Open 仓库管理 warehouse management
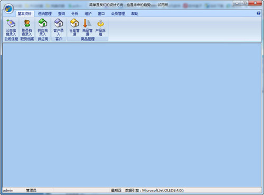Viewport: 264px width, 195px height. 74,27
